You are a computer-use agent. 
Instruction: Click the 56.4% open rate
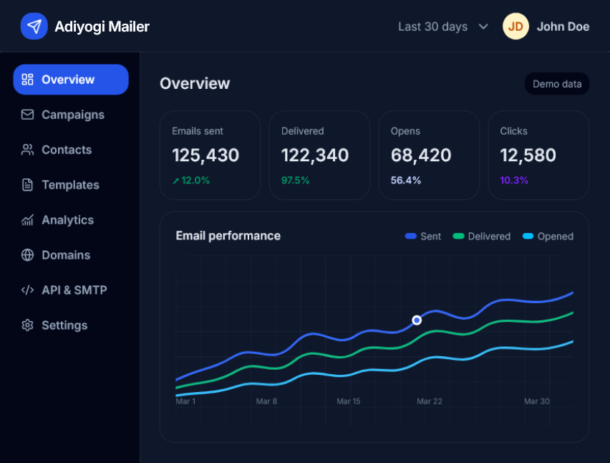[x=406, y=181]
